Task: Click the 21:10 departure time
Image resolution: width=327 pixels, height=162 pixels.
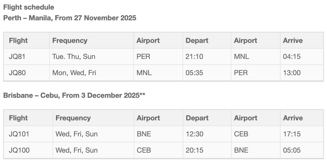Action: [194, 57]
